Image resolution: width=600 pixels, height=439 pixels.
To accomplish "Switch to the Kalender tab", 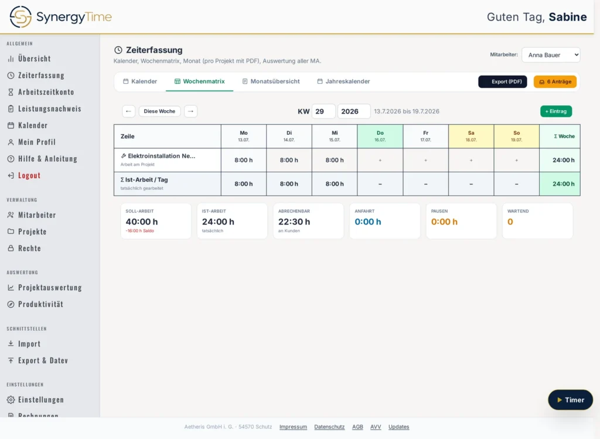I will (140, 81).
